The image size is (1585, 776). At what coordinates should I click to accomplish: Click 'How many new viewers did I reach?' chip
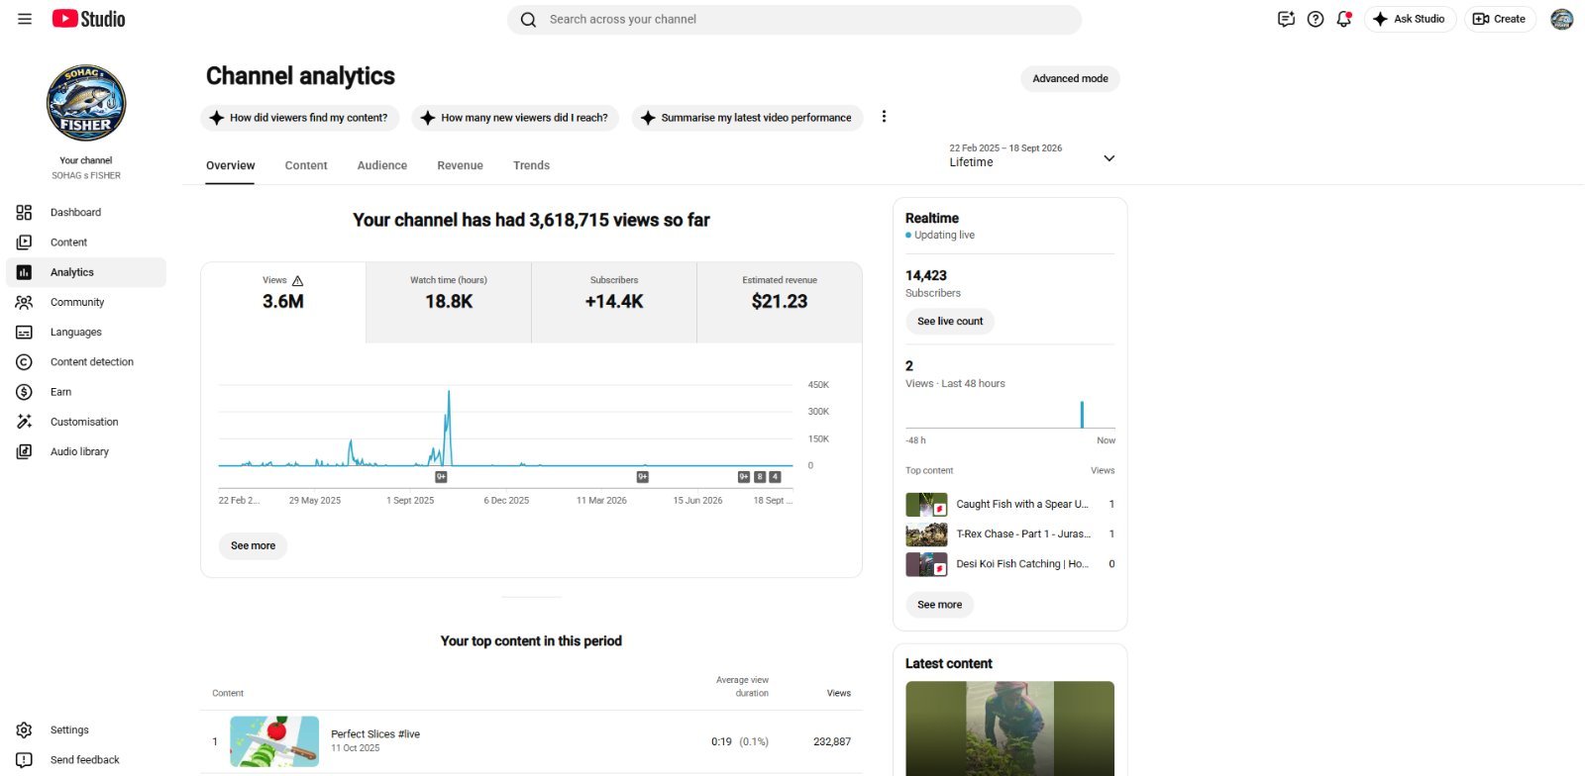click(x=515, y=118)
